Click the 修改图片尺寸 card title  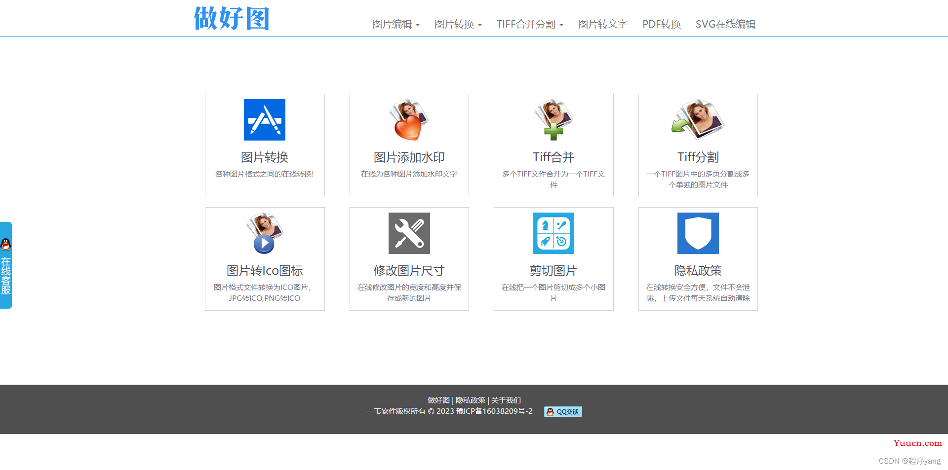pos(409,271)
